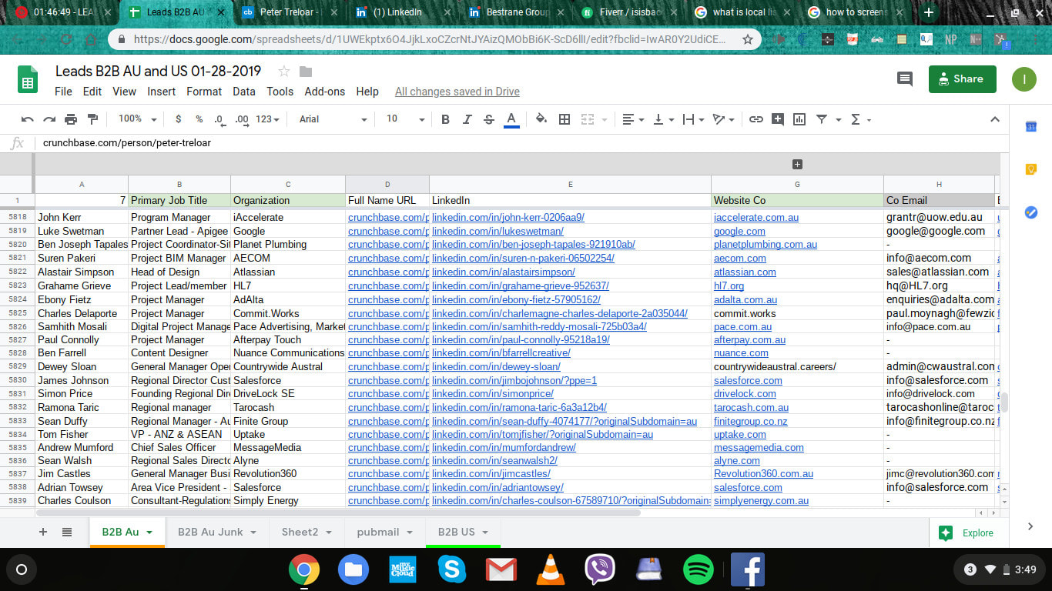Open comment history icon beside Share
Viewport: 1052px width, 591px height.
tap(905, 78)
